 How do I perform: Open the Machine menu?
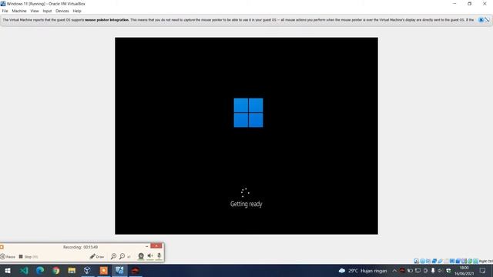19,11
